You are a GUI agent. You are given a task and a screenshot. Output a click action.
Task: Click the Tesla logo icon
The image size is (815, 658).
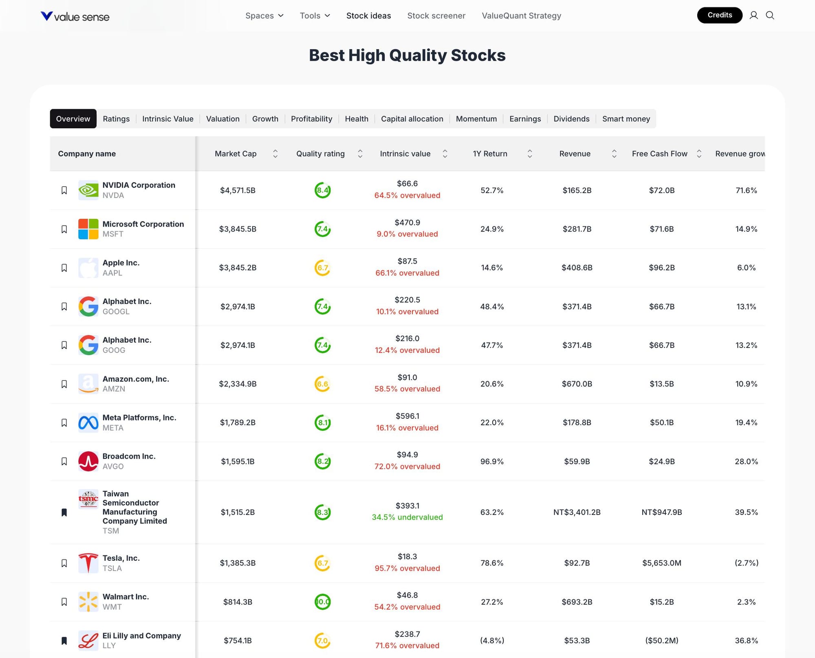pyautogui.click(x=88, y=563)
